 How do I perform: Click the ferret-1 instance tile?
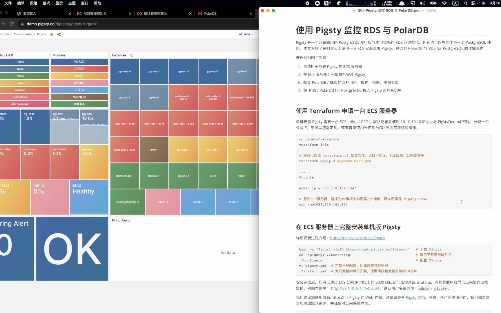154,150
